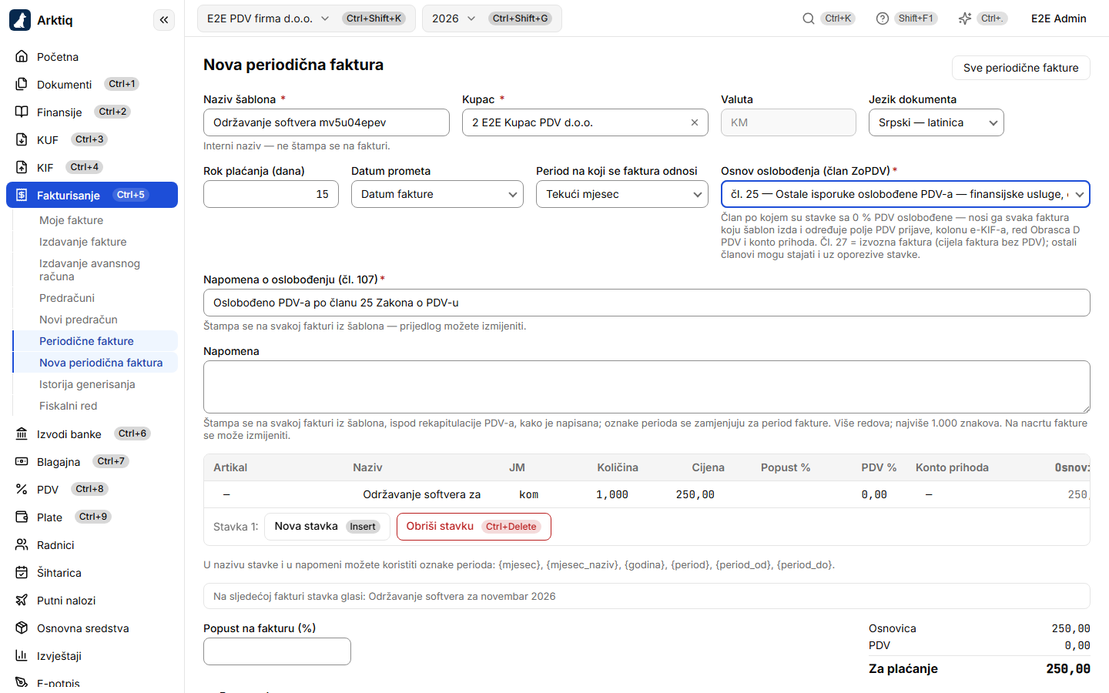Open company selector E2E PDV firma d.o.o.
The image size is (1109, 693).
(x=306, y=18)
